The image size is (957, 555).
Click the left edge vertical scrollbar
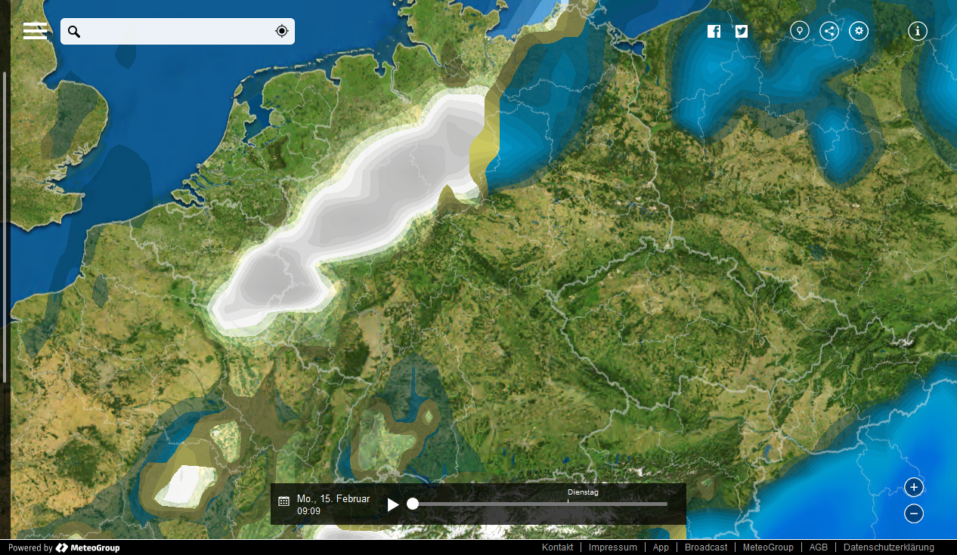[x=5, y=227]
